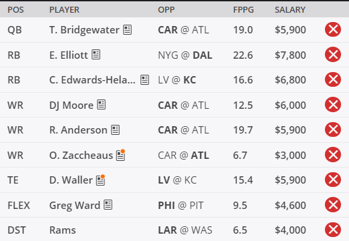349x241 pixels.
Task: Remove E. Elliott from lineup
Action: point(333,55)
